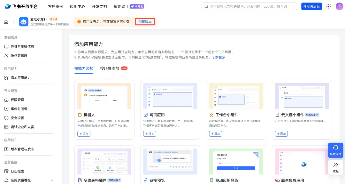This screenshot has height=184, width=345.
Task: Click the 事件与回调 sidebar icon
Action: click(6, 109)
